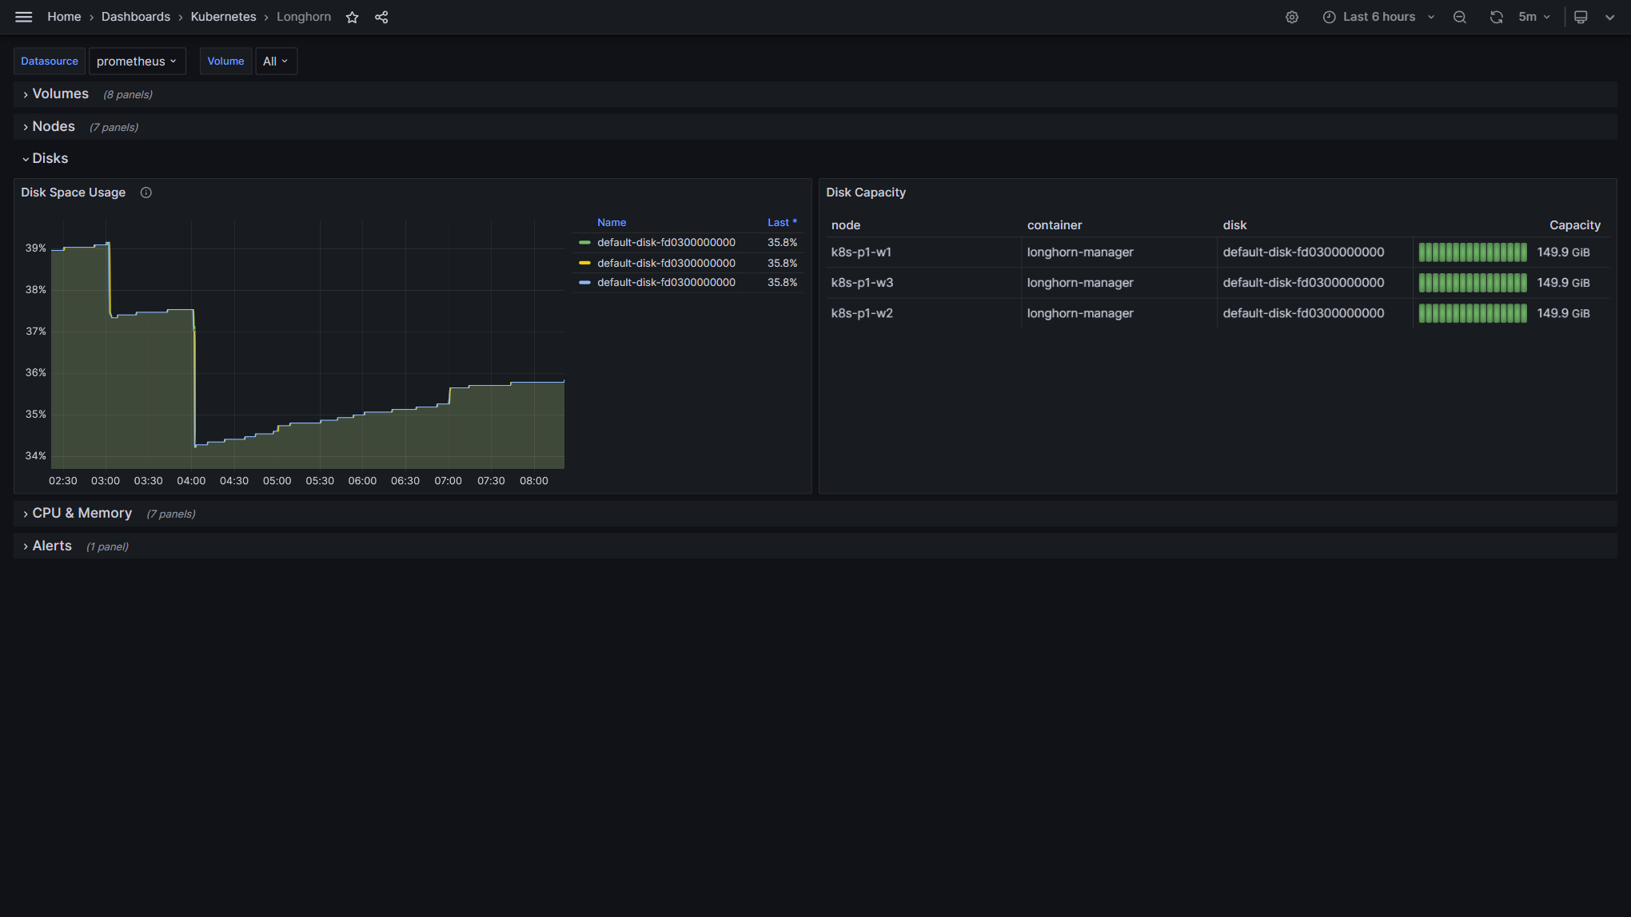1631x917 pixels.
Task: Toggle green default-disk series in legend
Action: (665, 243)
